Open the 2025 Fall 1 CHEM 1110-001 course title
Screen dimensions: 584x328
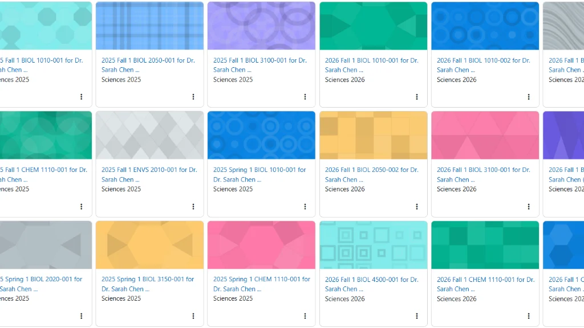tap(43, 174)
